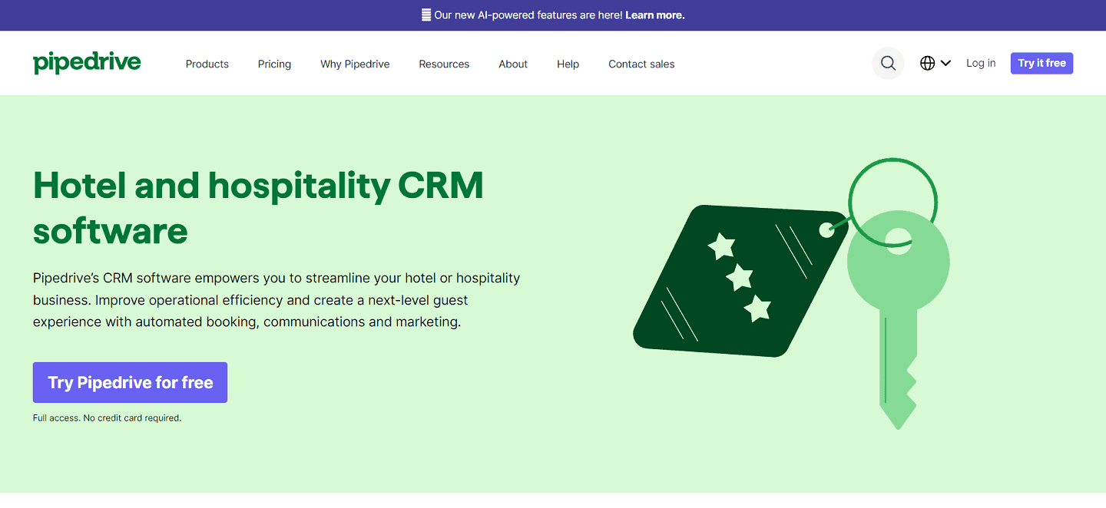The height and width of the screenshot is (508, 1106).
Task: Expand the Resources navigation menu
Action: tap(444, 64)
